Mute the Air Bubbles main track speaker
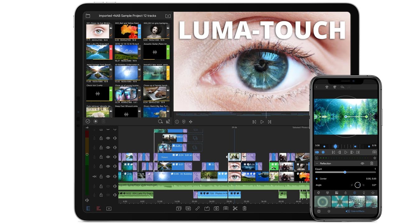398x224 pixels. coord(115,176)
